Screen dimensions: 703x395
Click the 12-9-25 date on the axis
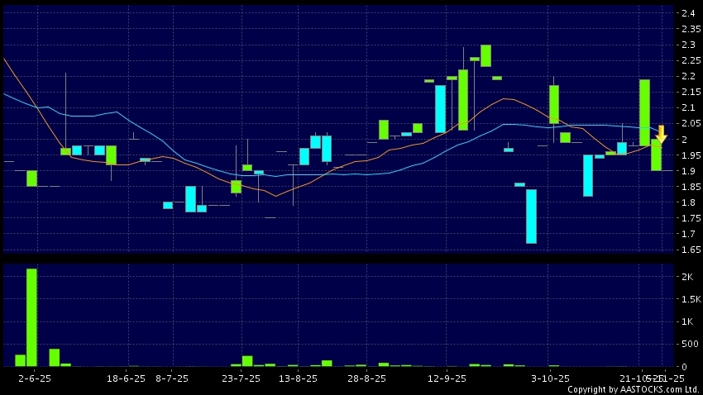pos(446,378)
